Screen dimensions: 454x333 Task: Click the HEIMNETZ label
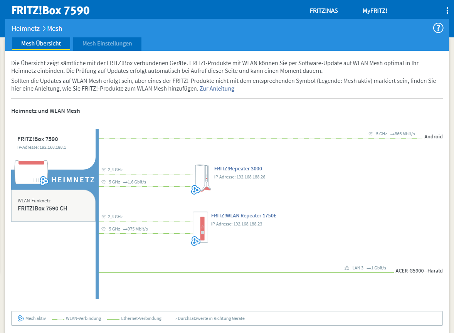point(73,180)
